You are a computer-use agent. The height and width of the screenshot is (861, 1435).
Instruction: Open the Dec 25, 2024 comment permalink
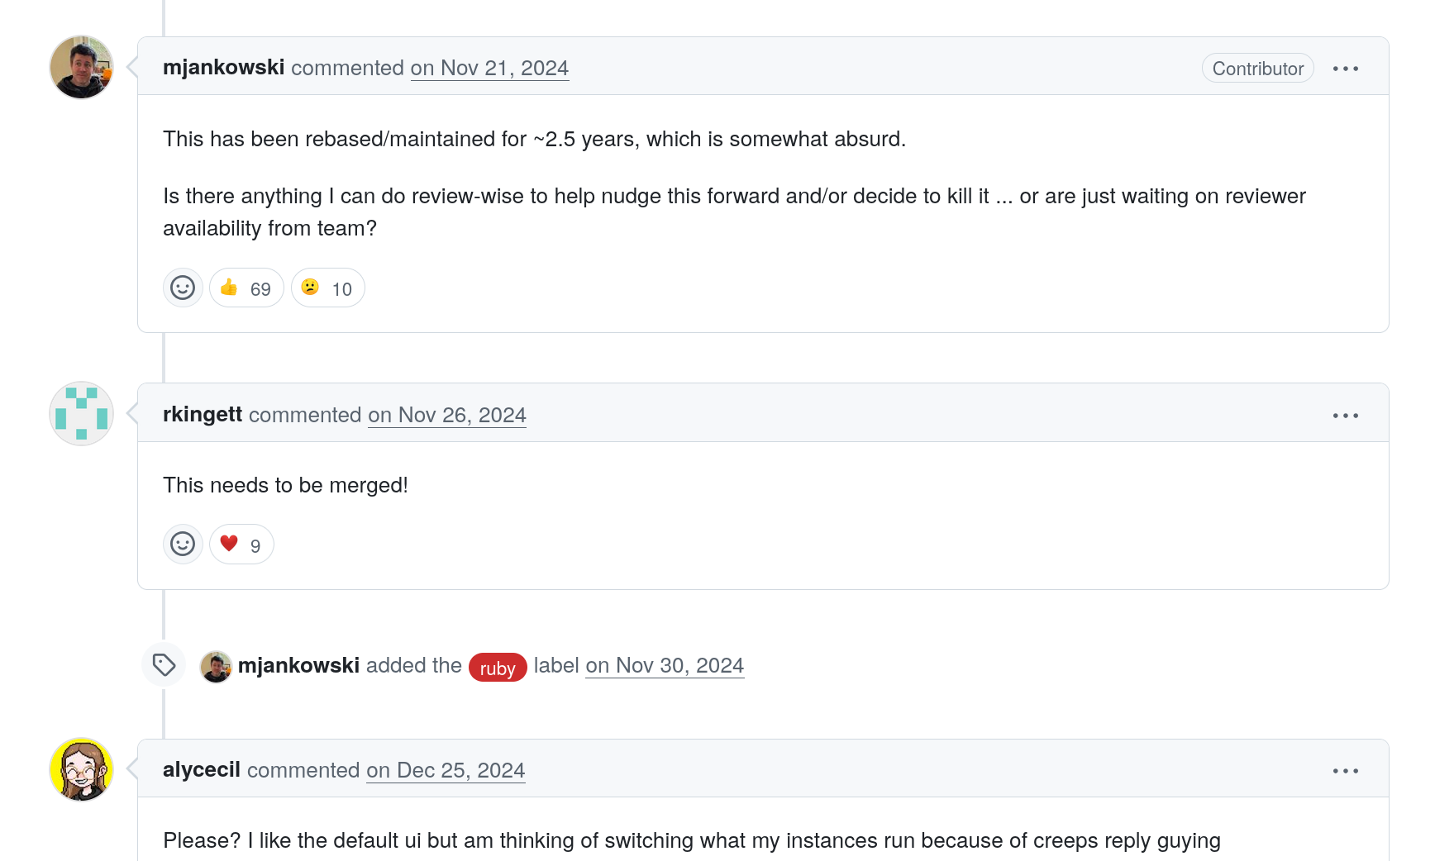coord(446,770)
